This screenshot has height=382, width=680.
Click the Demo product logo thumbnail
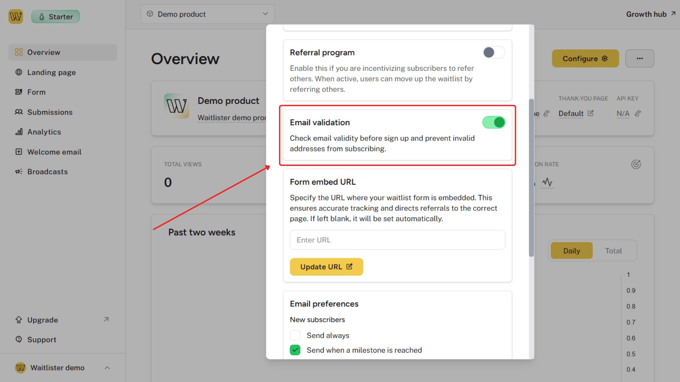coord(176,106)
